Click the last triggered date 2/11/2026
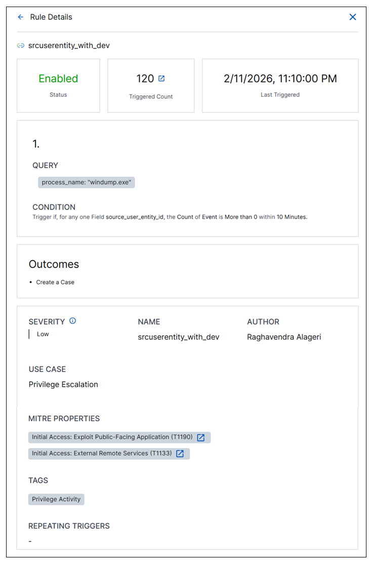Screen dimensions: 371x562 (x=280, y=78)
